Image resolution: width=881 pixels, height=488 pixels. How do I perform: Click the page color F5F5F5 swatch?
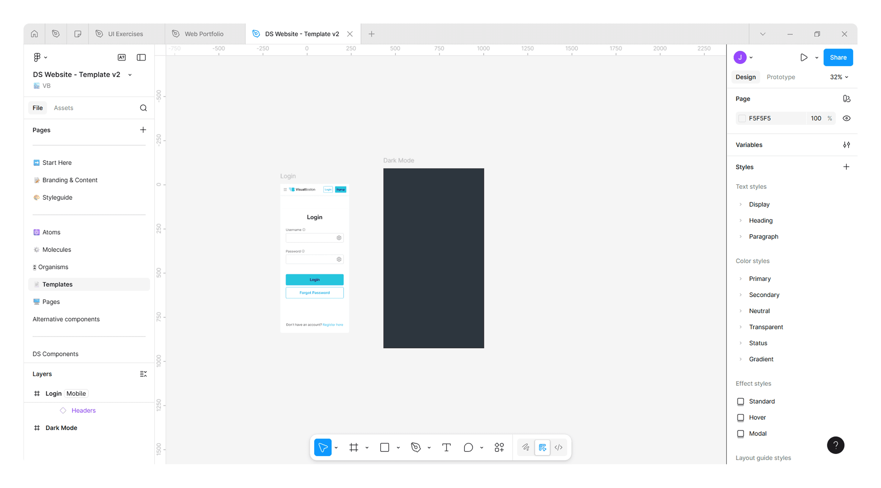742,118
